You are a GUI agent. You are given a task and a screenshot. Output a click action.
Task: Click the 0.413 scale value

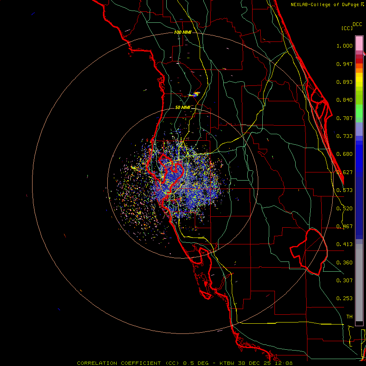[x=344, y=244]
